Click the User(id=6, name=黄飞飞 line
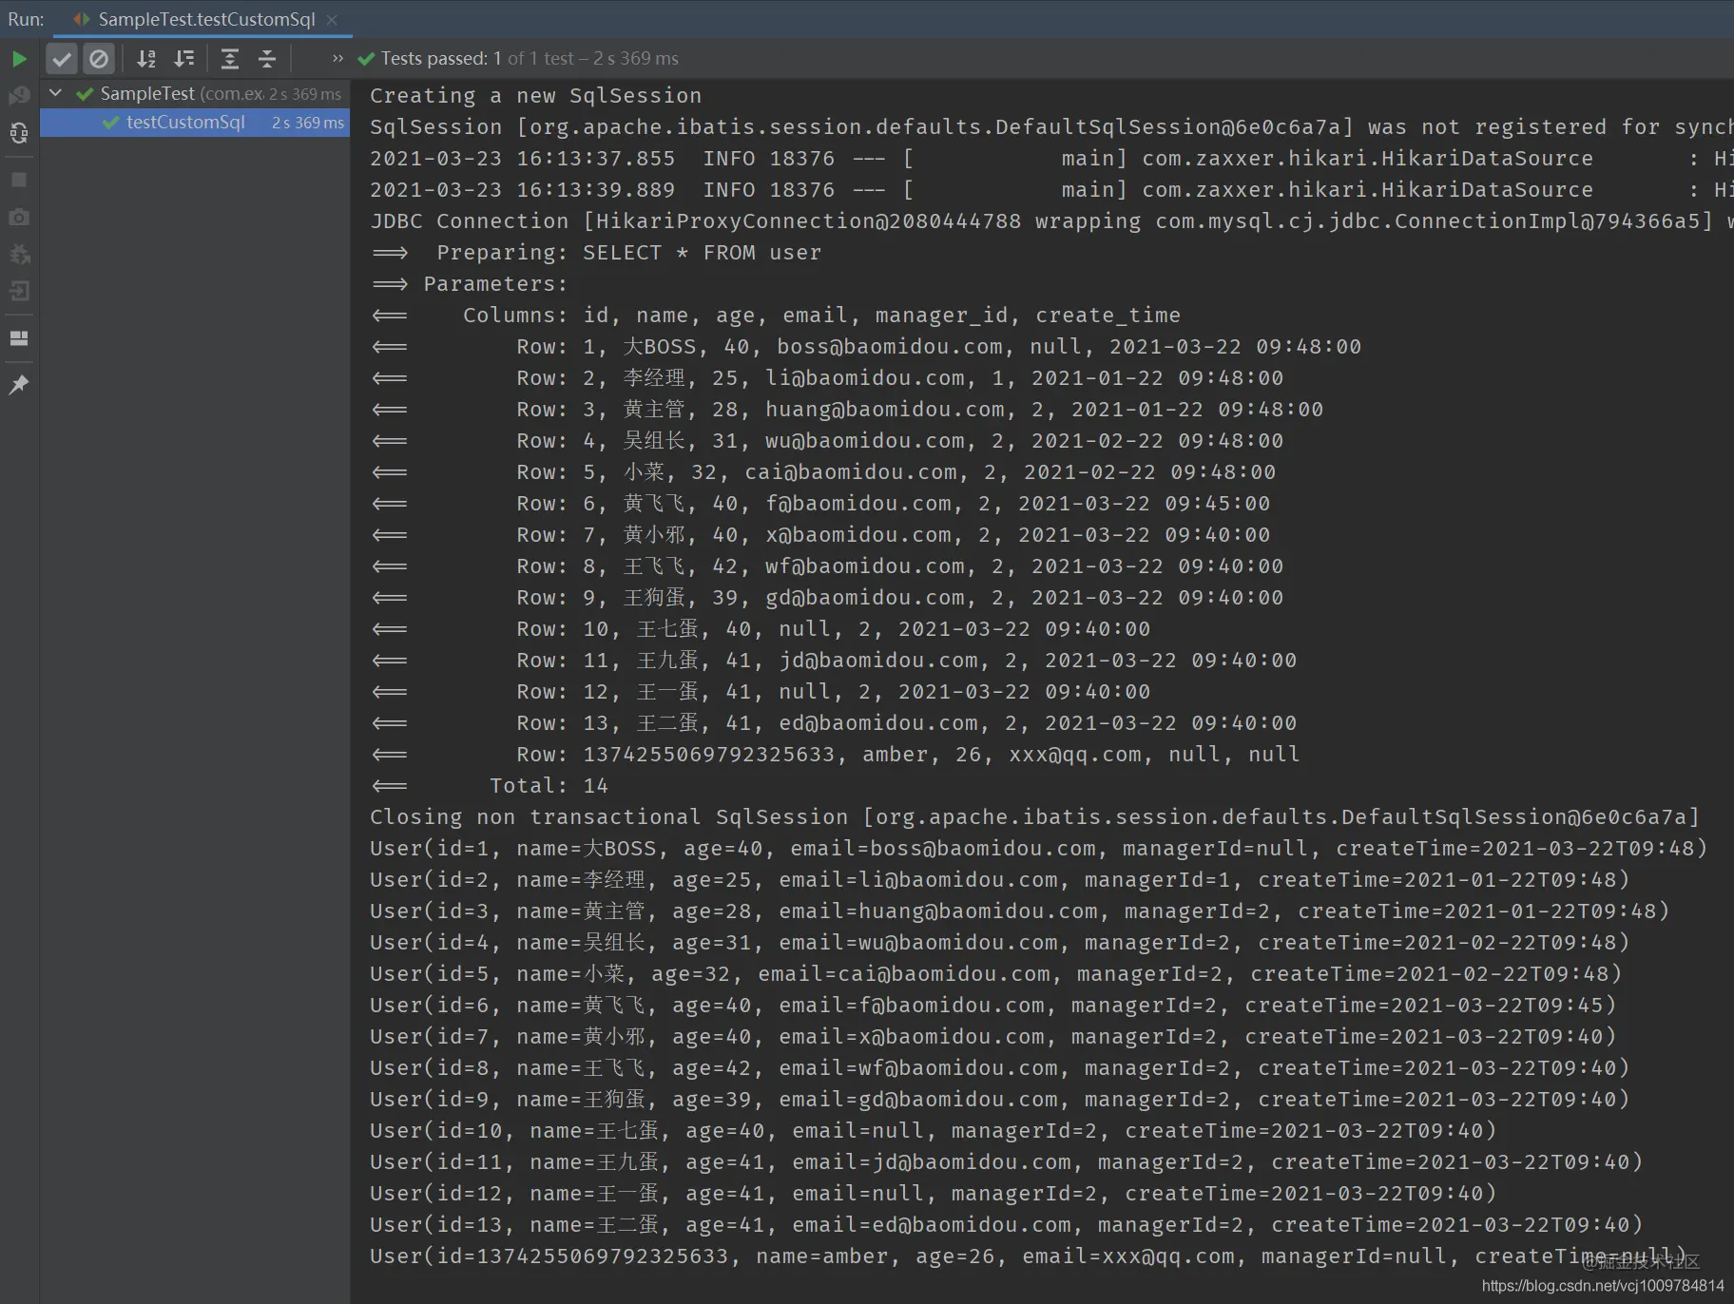Screen dimensions: 1734x1304 (993, 1006)
